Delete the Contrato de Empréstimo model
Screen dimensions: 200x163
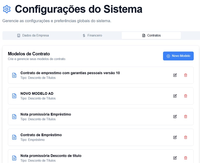pos(186,137)
